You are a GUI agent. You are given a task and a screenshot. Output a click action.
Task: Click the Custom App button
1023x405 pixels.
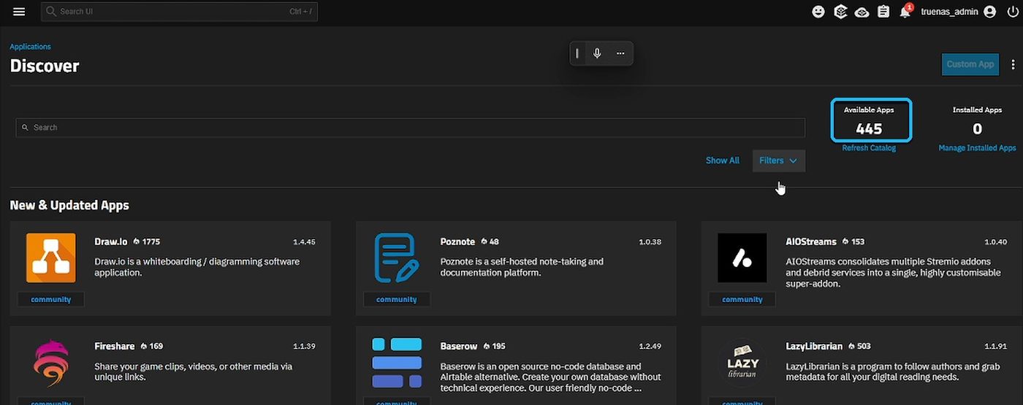[970, 64]
